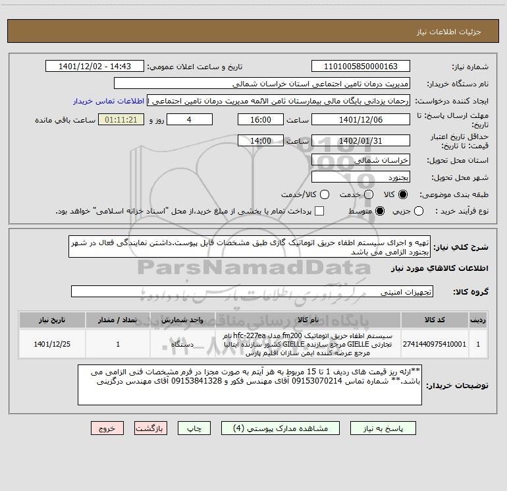Click the خروج exit button

coord(107,428)
